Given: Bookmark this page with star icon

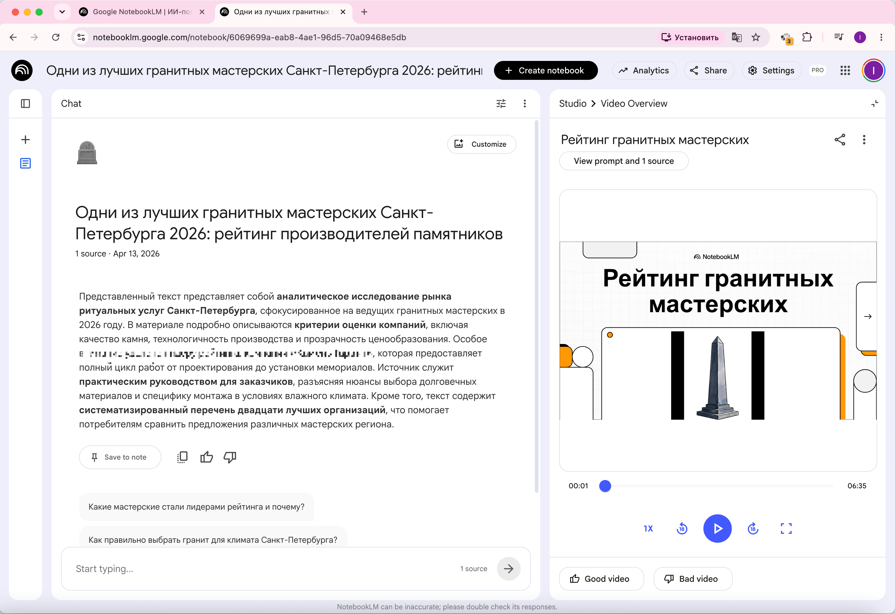Looking at the screenshot, I should (x=756, y=37).
